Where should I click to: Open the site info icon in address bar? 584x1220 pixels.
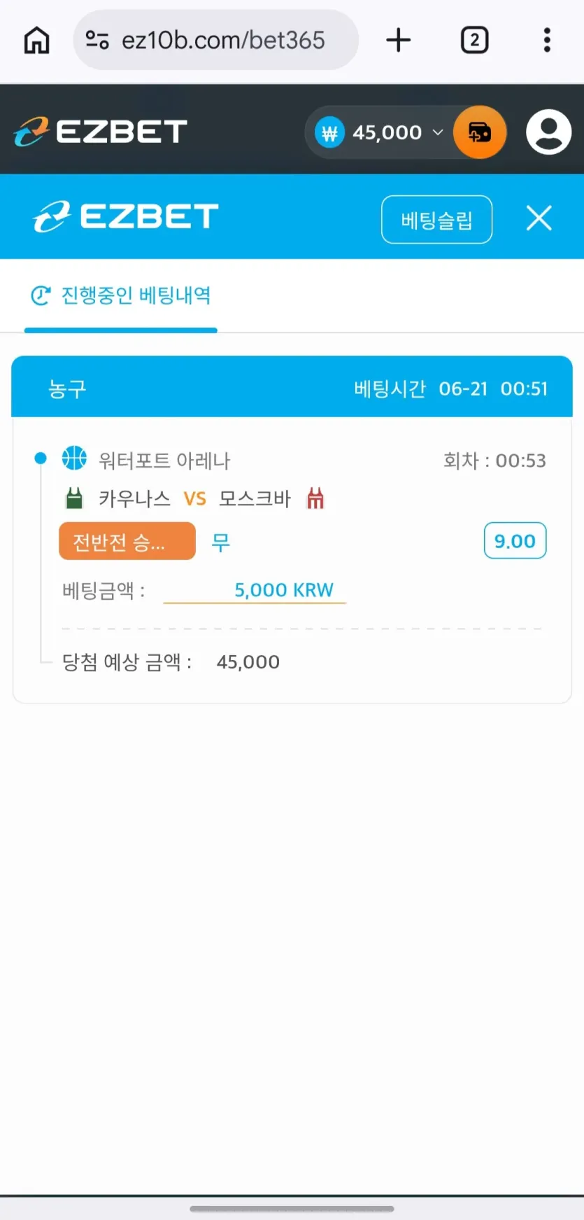(97, 40)
